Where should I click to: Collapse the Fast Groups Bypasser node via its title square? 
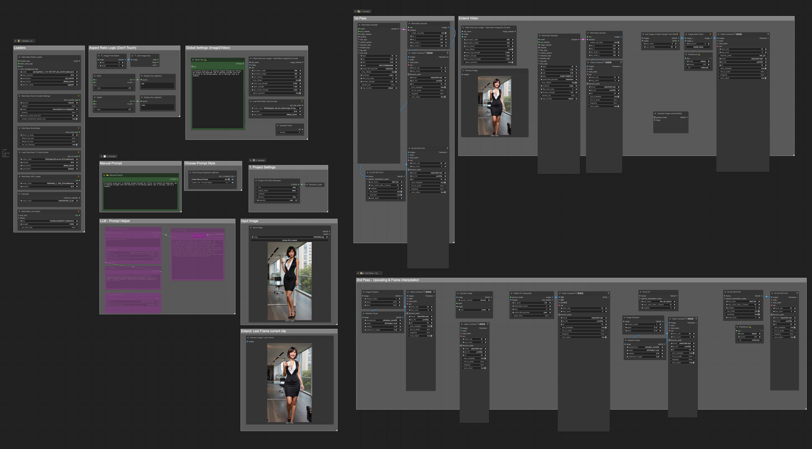pyautogui.click(x=190, y=173)
